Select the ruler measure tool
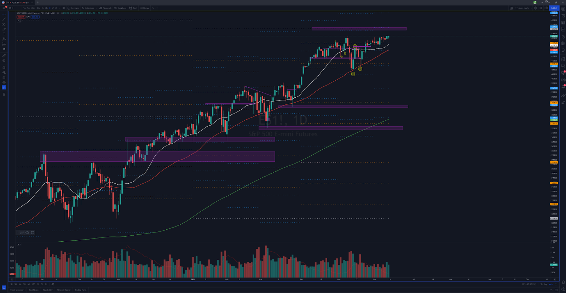566x293 pixels. pyautogui.click(x=4, y=56)
